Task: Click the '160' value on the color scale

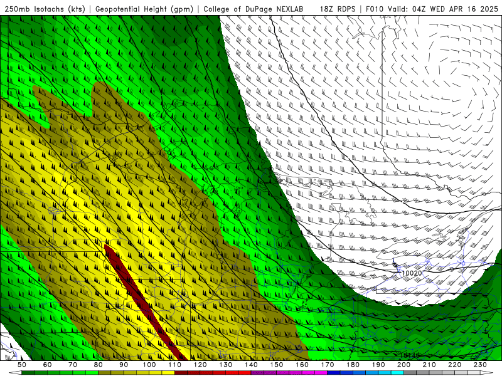Action: [x=302, y=365]
